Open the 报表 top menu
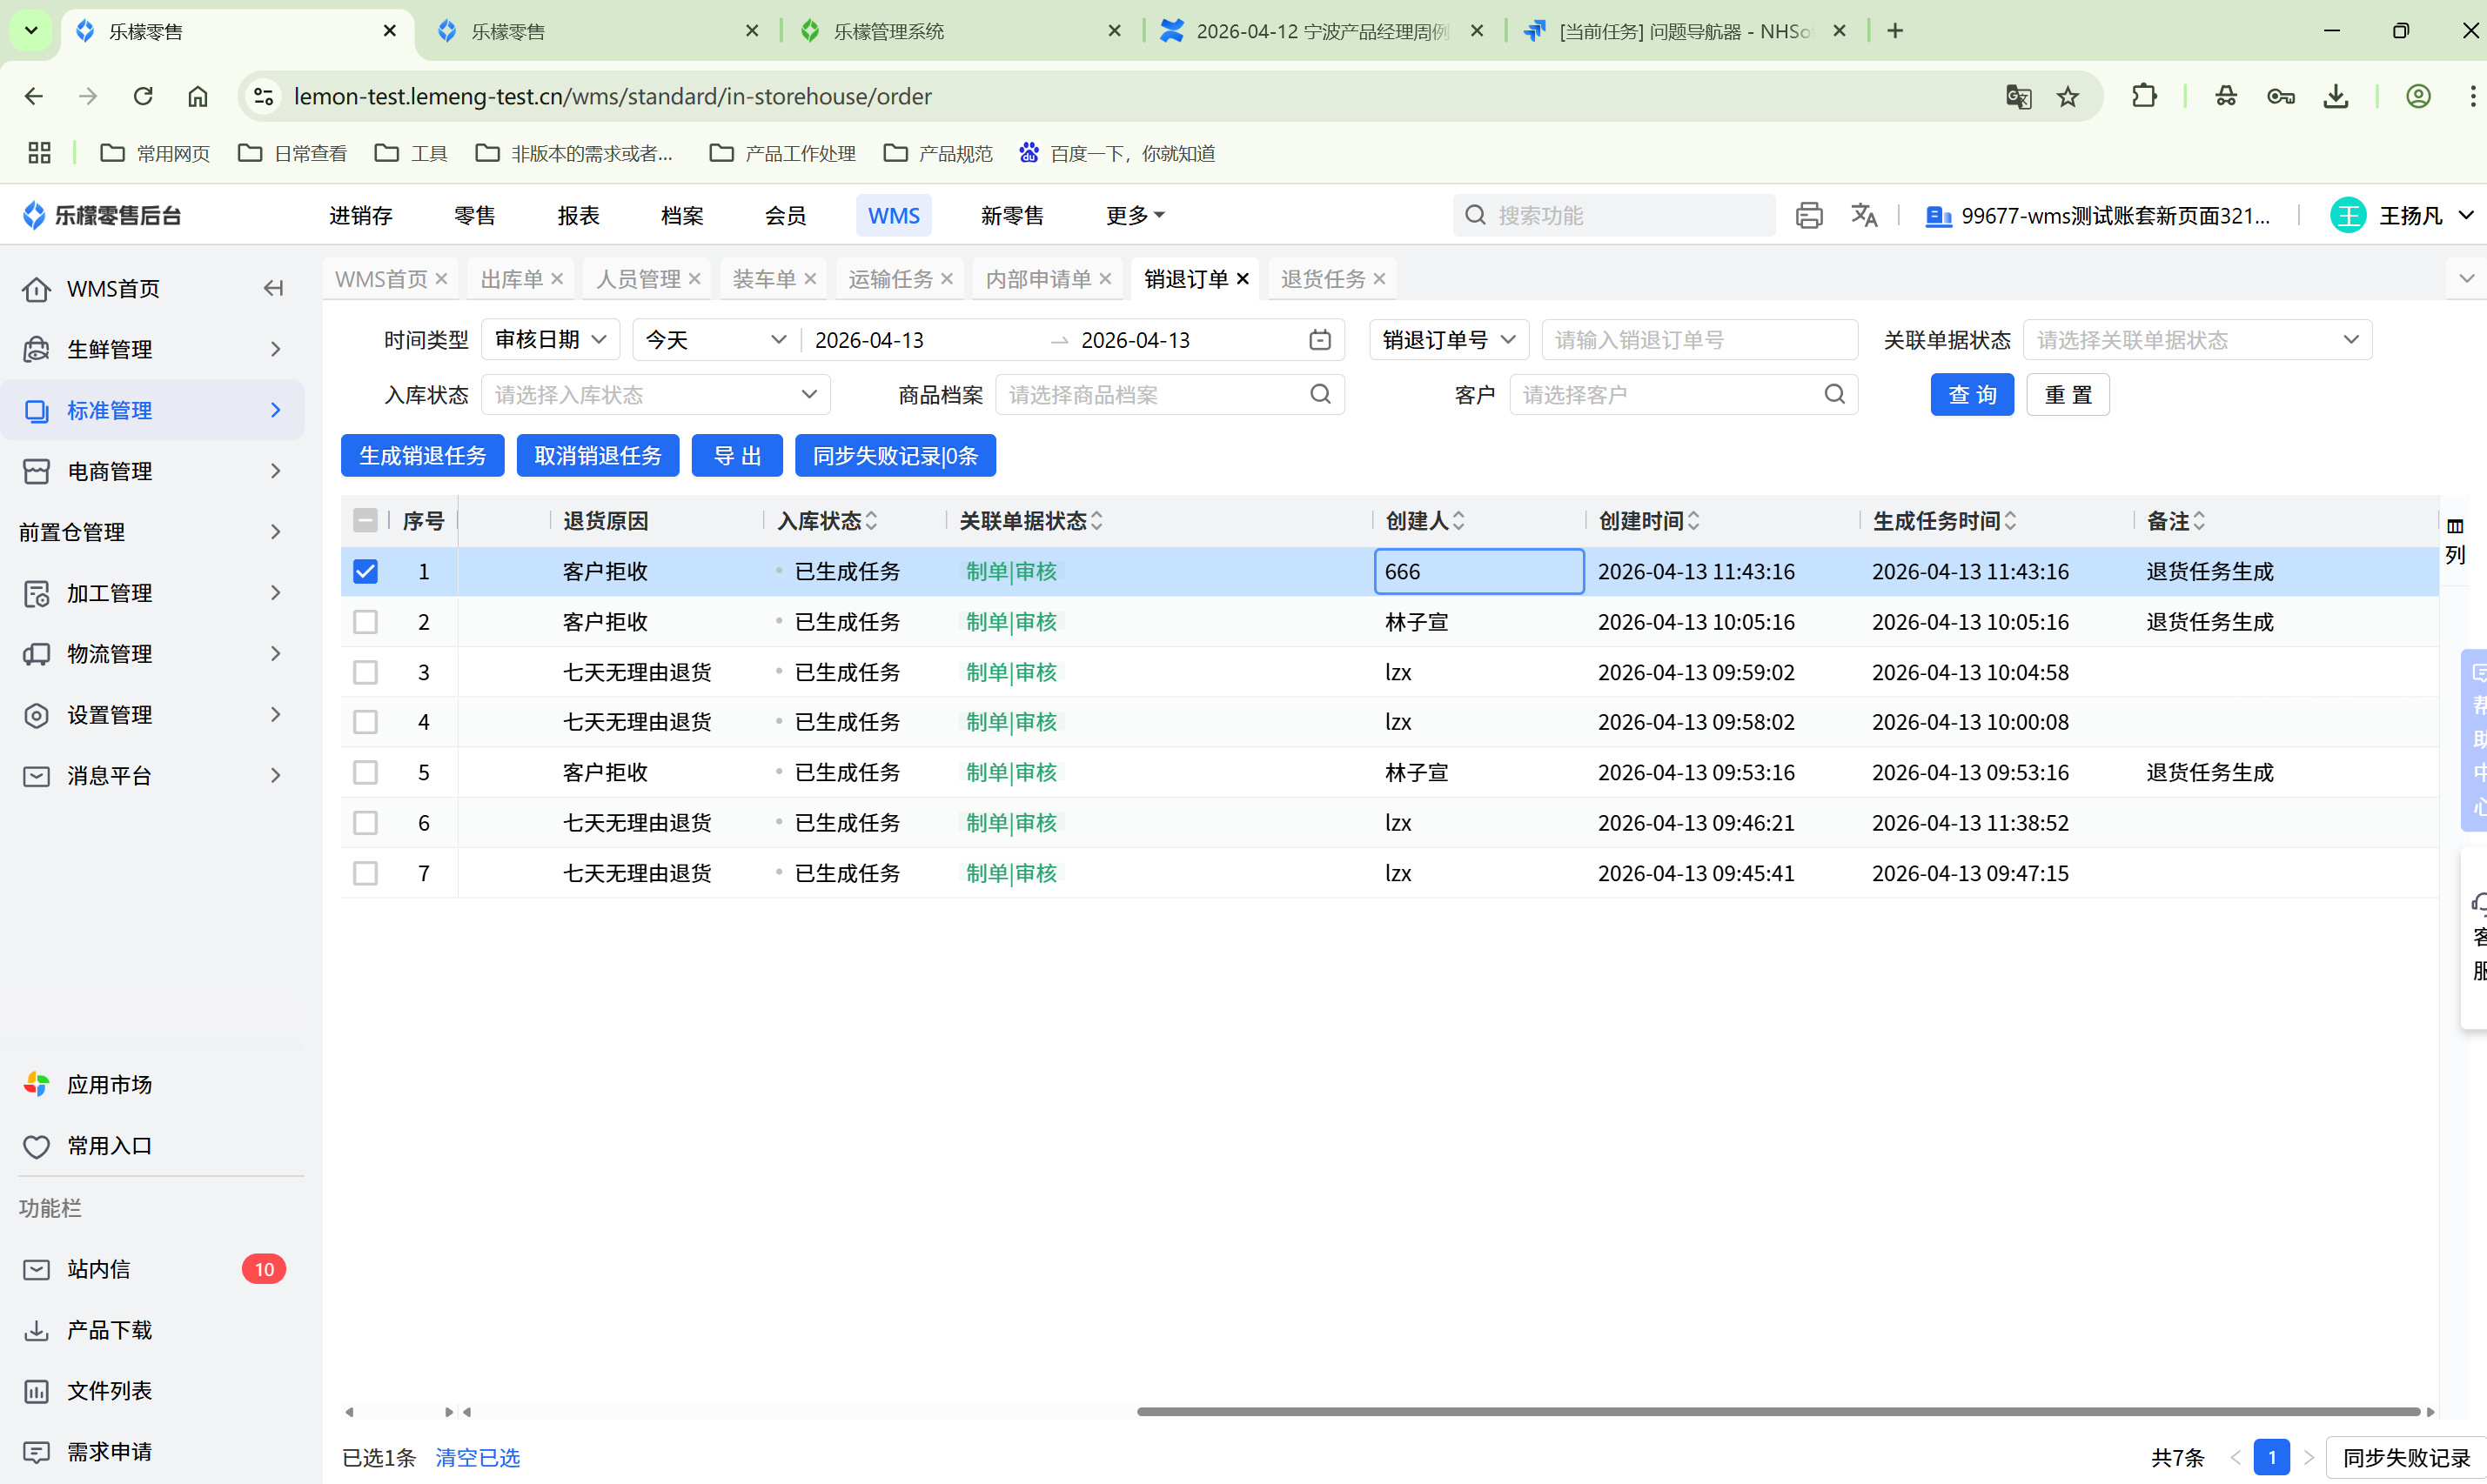This screenshot has height=1484, width=2487. pyautogui.click(x=577, y=216)
